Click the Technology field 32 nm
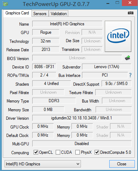 tap(46, 41)
